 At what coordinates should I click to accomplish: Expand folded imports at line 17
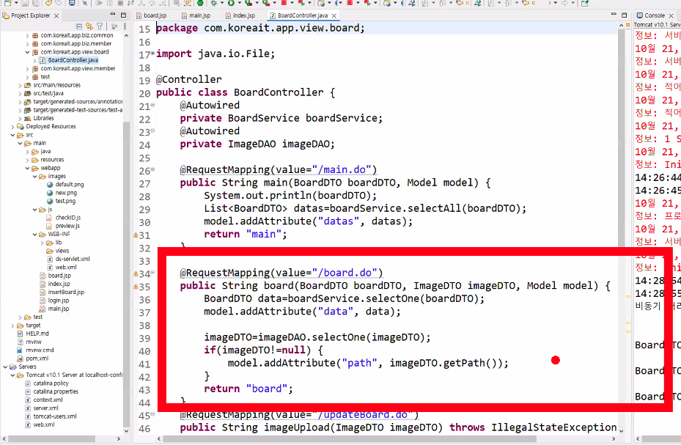coord(152,54)
